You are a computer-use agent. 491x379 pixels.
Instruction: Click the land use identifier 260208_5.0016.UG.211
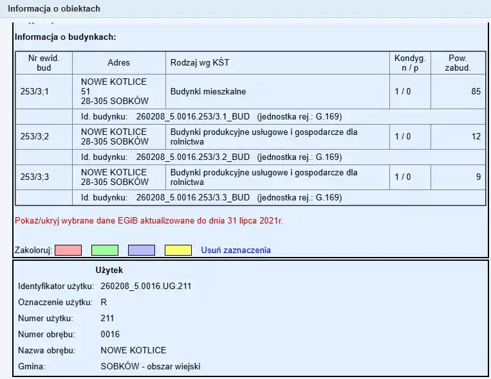click(146, 286)
